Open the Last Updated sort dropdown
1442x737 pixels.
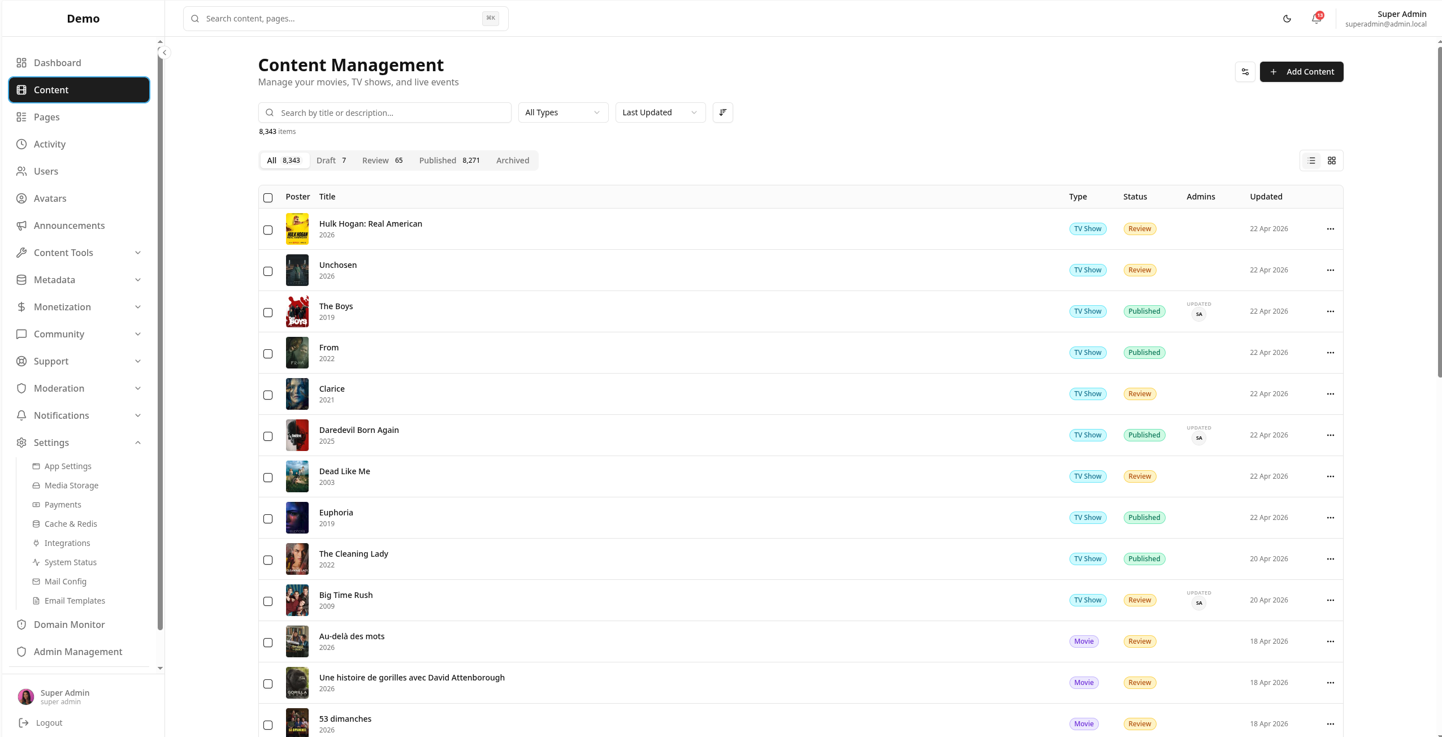[659, 112]
